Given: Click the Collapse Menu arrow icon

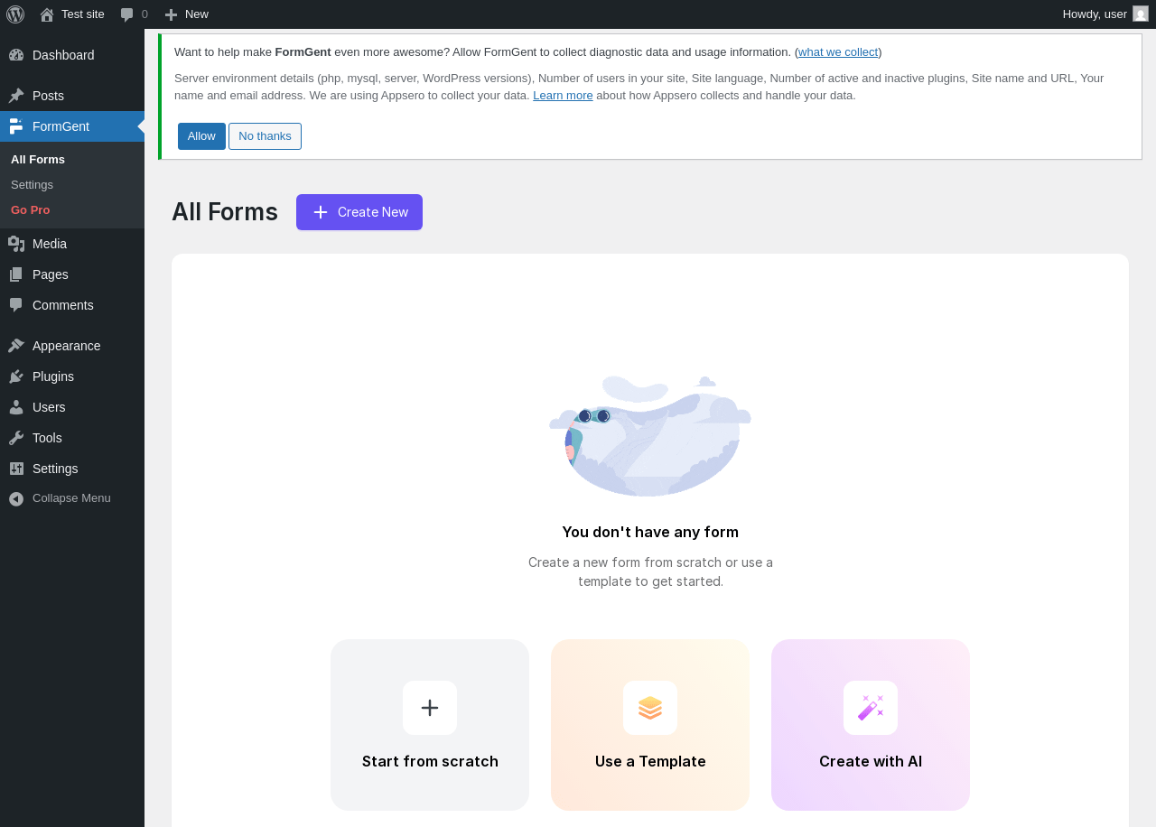Looking at the screenshot, I should [x=16, y=498].
